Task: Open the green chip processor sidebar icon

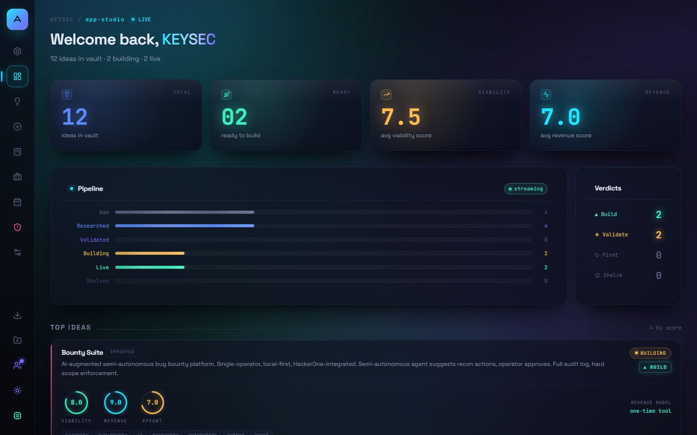Action: (x=17, y=416)
